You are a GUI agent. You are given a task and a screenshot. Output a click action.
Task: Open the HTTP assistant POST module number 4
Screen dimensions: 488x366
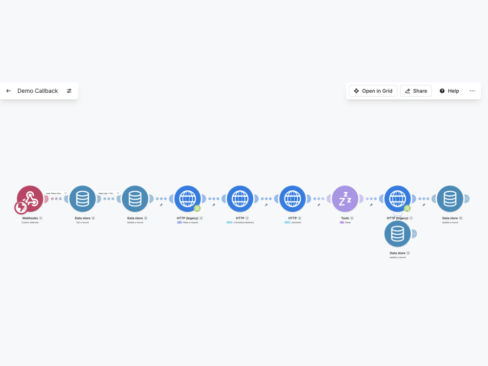[292, 199]
